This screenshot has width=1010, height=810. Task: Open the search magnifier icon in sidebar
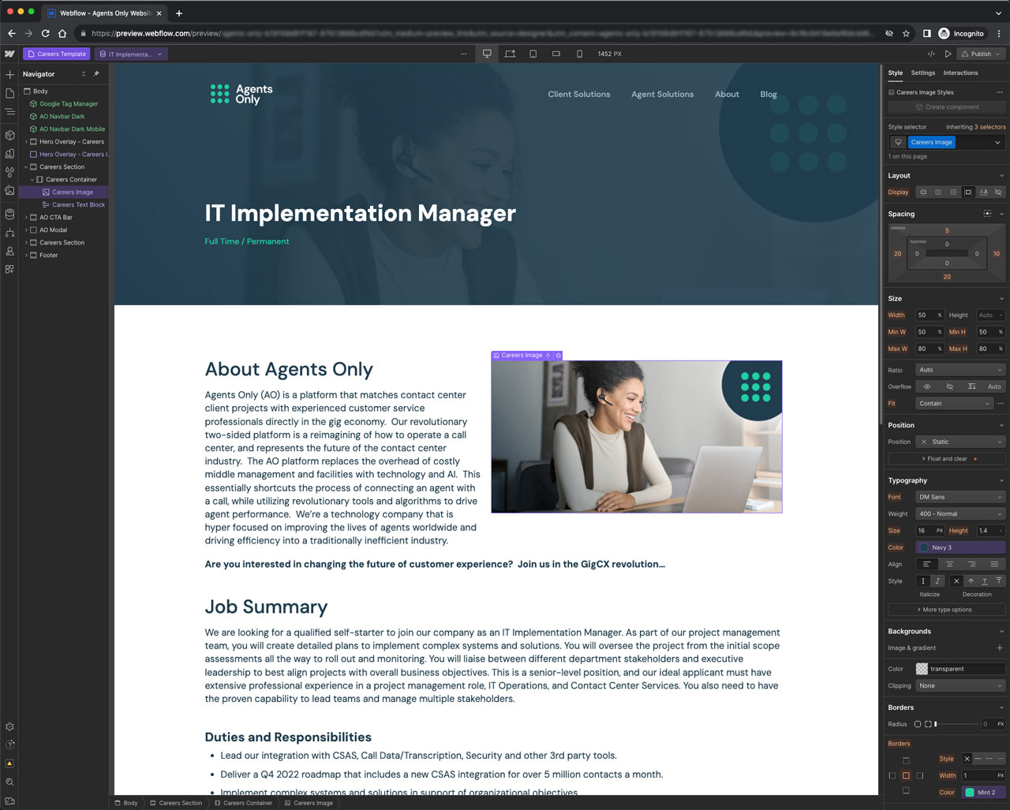coord(9,782)
